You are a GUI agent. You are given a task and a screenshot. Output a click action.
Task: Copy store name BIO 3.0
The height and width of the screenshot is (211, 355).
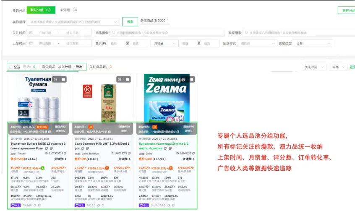[x=99, y=206]
